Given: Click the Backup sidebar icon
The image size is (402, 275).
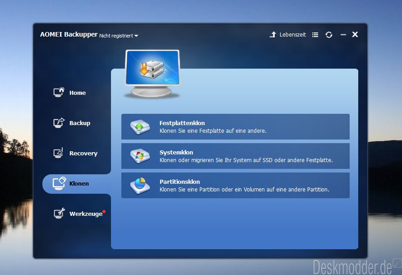Looking at the screenshot, I should (59, 122).
